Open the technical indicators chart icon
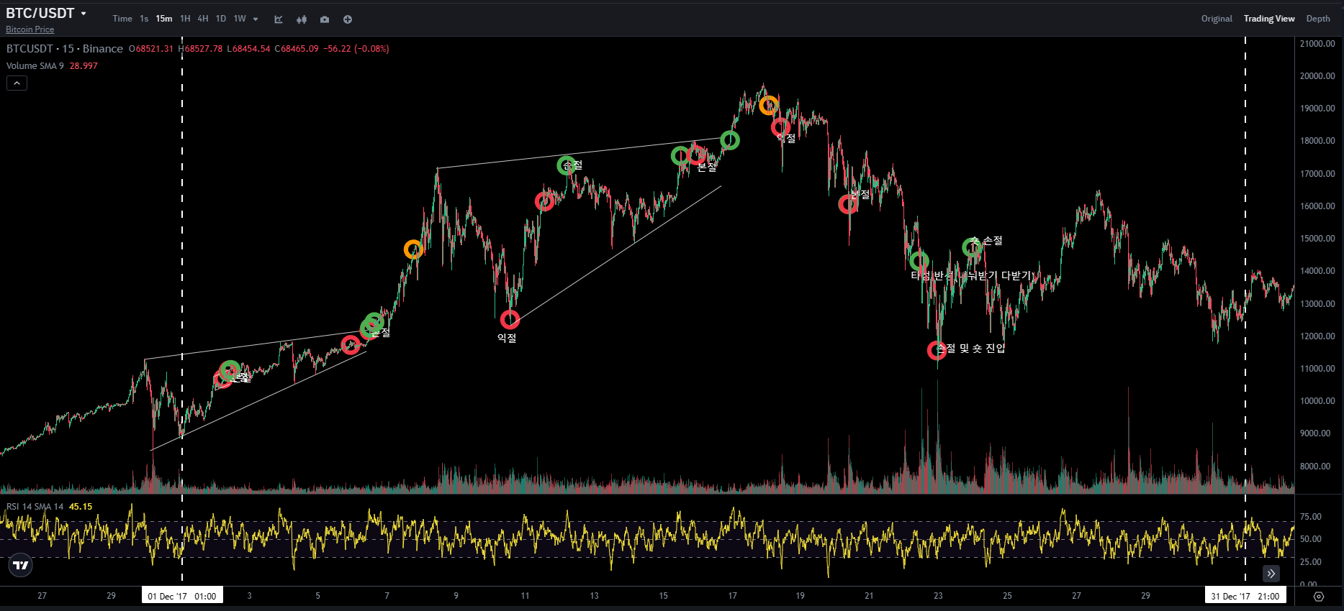This screenshot has height=611, width=1344. tap(279, 19)
